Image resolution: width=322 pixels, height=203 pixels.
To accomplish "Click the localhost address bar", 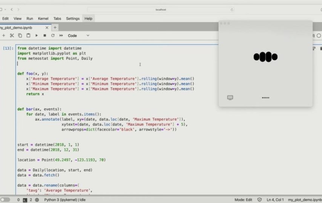I will [161, 9].
